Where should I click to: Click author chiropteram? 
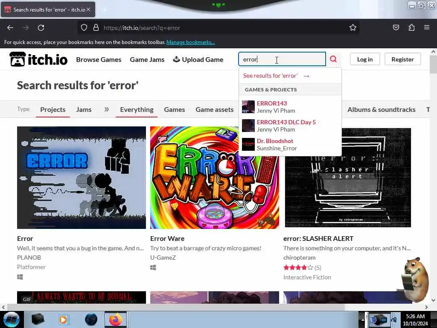(x=299, y=258)
